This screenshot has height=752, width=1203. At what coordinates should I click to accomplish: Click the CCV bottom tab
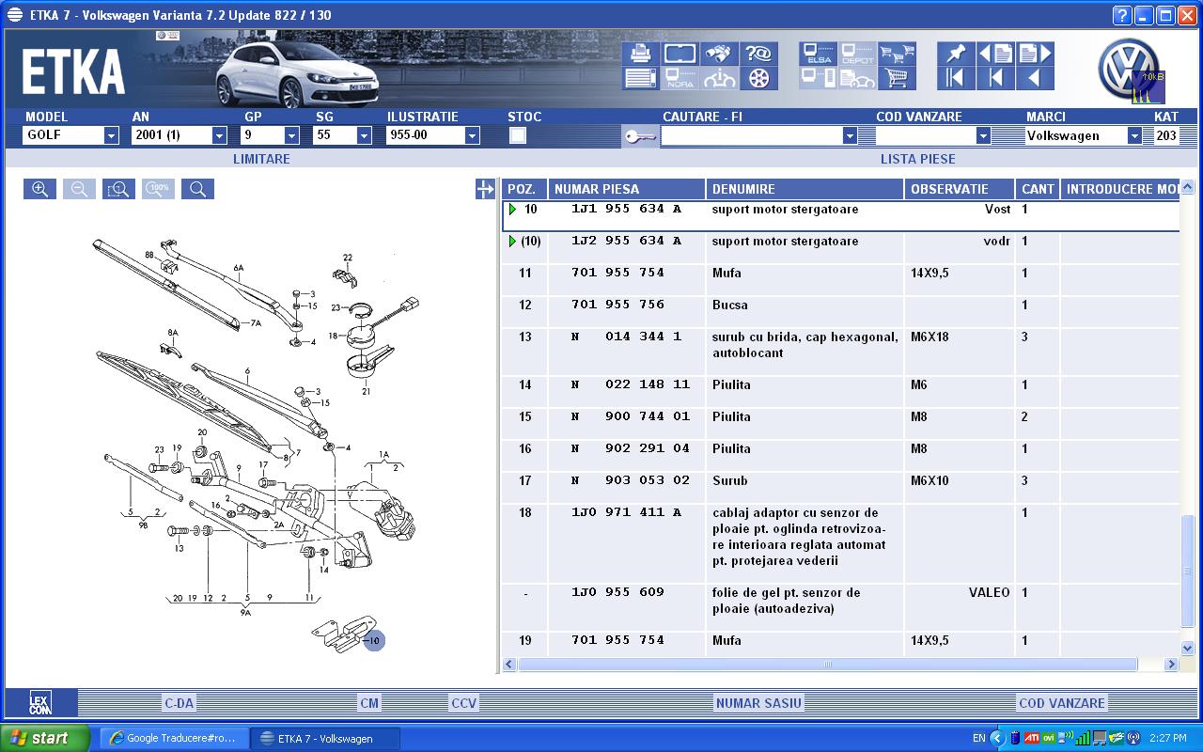(463, 703)
